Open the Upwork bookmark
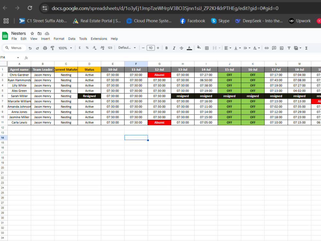The width and height of the screenshot is (321, 241). pyautogui.click(x=300, y=21)
